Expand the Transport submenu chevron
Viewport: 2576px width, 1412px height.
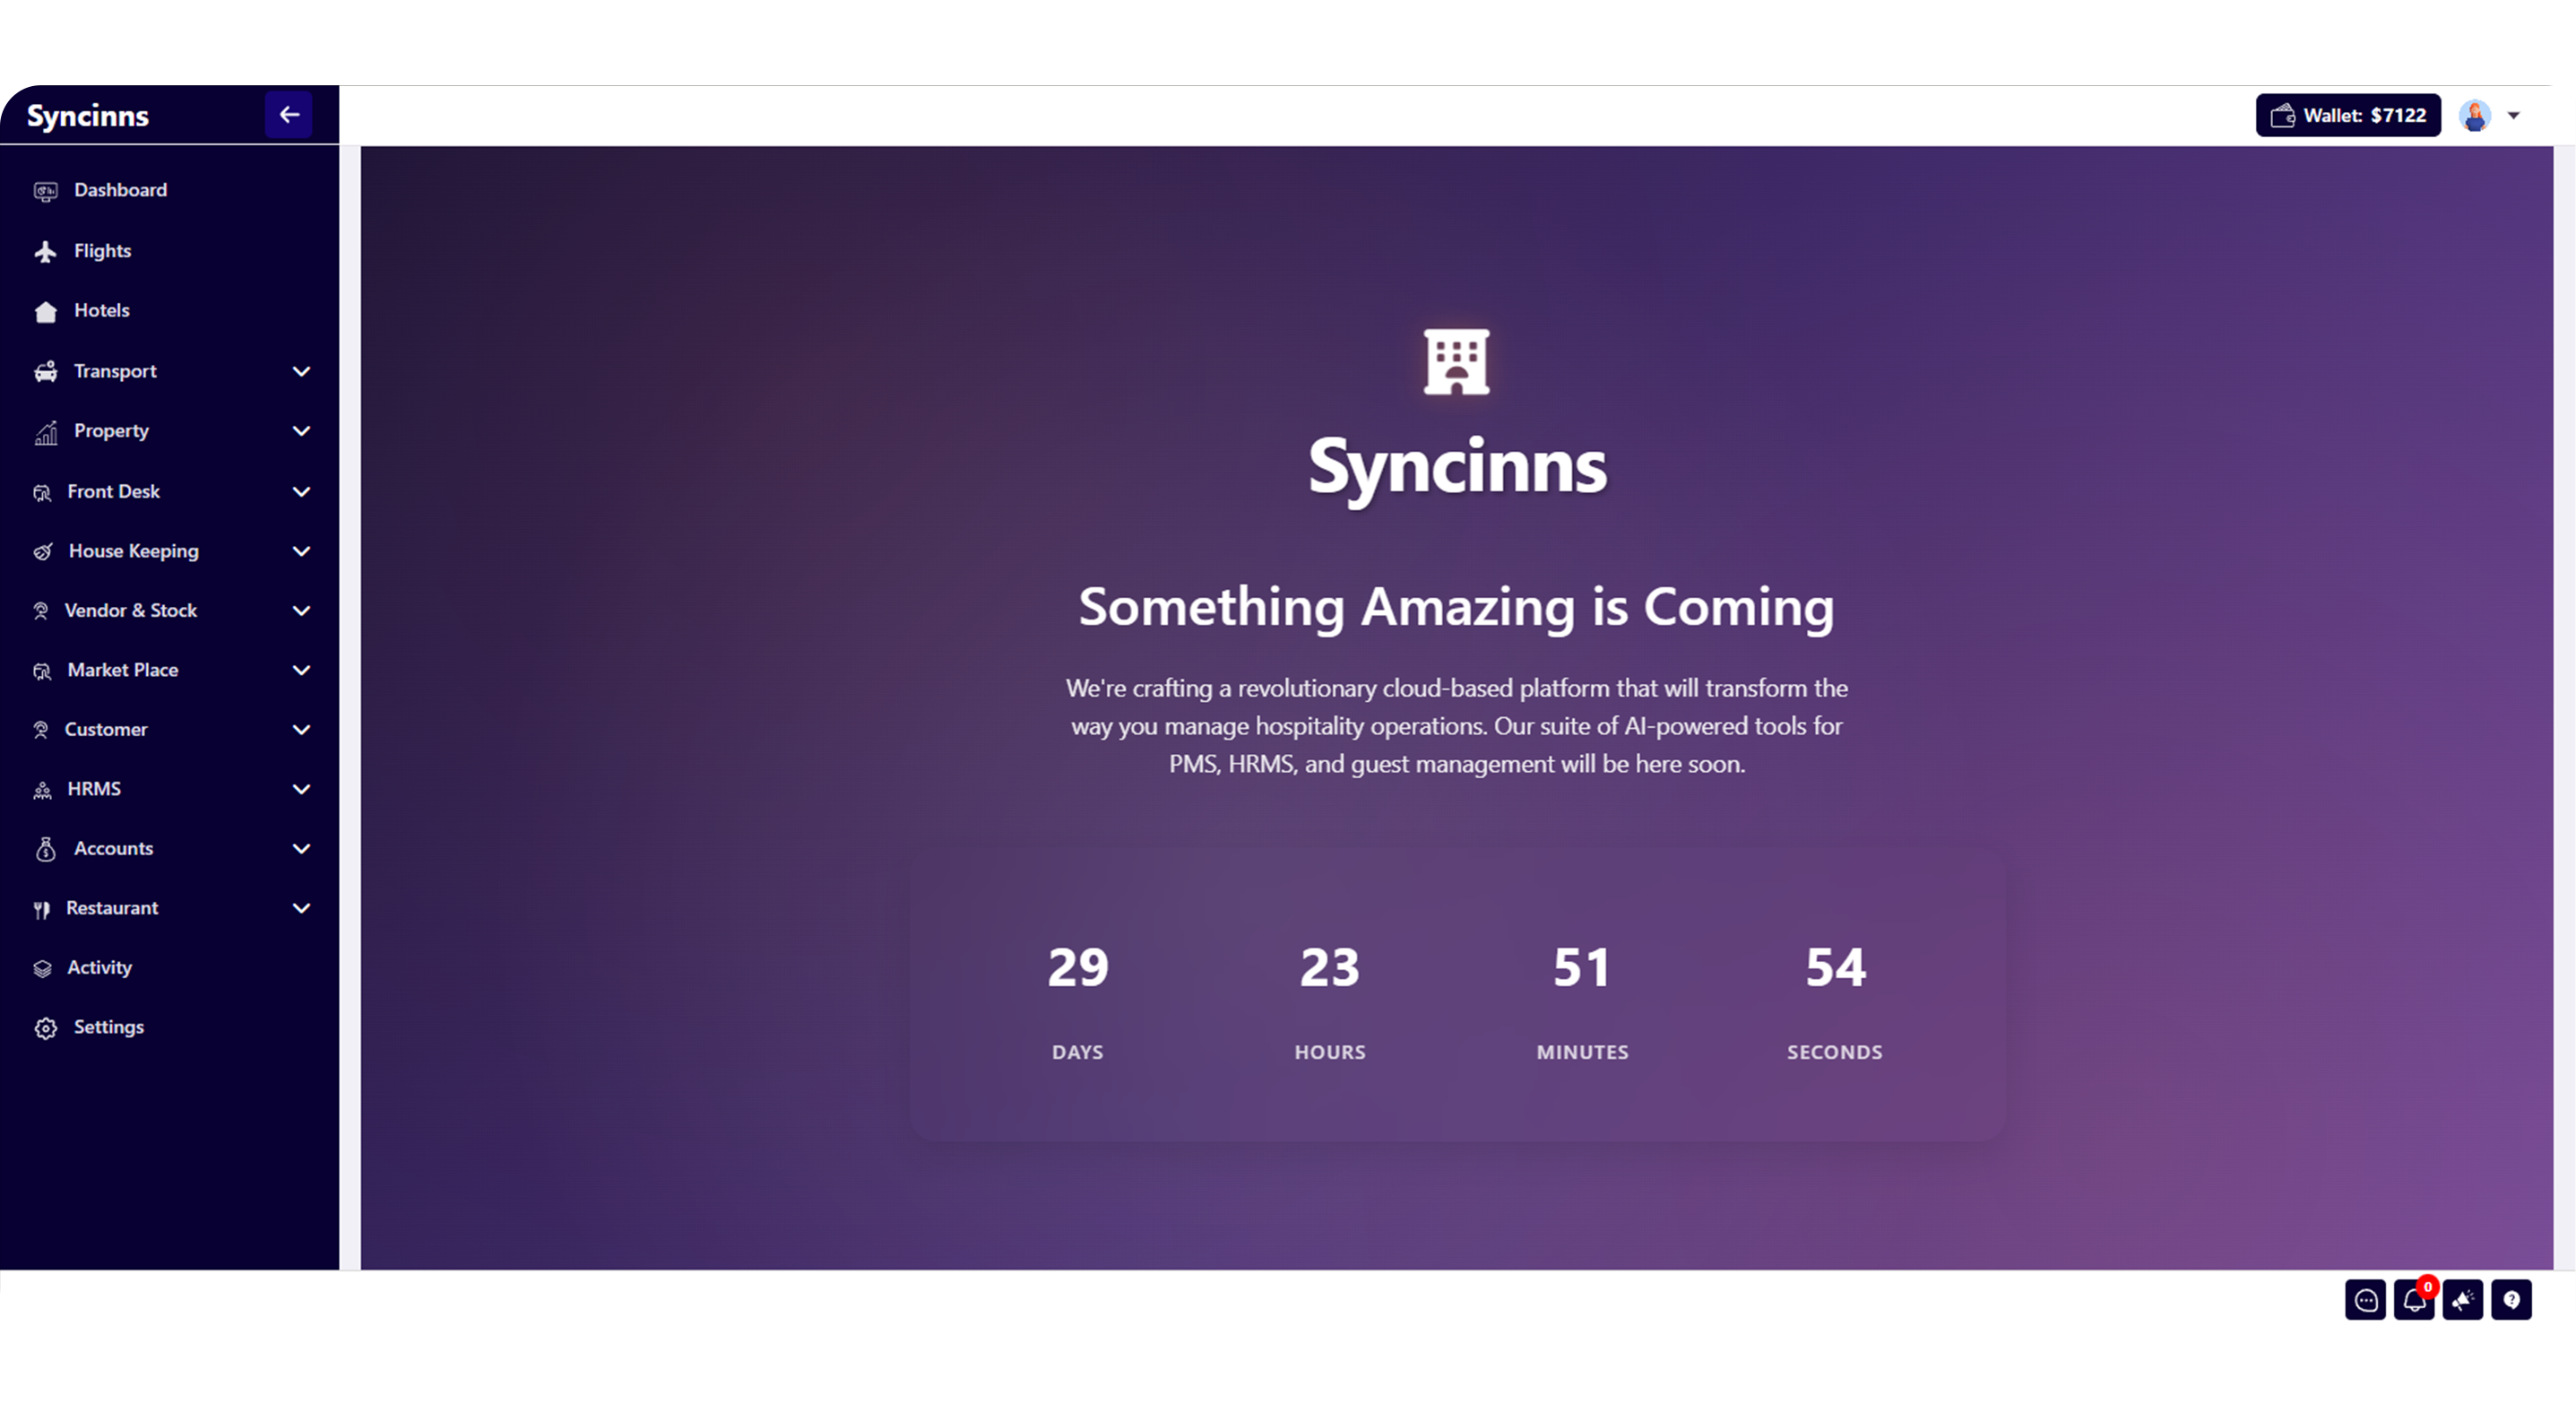pyautogui.click(x=301, y=371)
